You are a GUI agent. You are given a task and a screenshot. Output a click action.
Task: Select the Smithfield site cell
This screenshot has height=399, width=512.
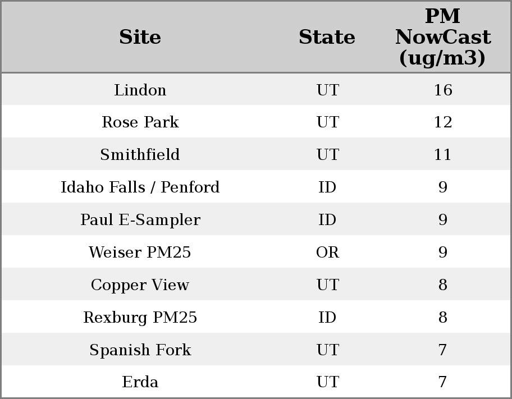[x=140, y=155]
